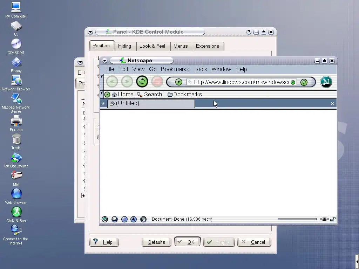
Task: Open Navigator from the status bar component icons
Action: 105,219
